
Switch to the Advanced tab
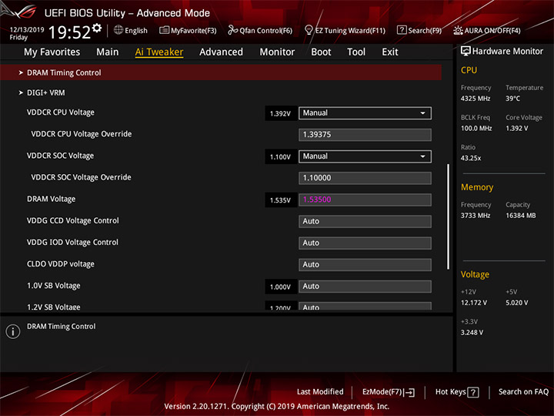click(221, 52)
